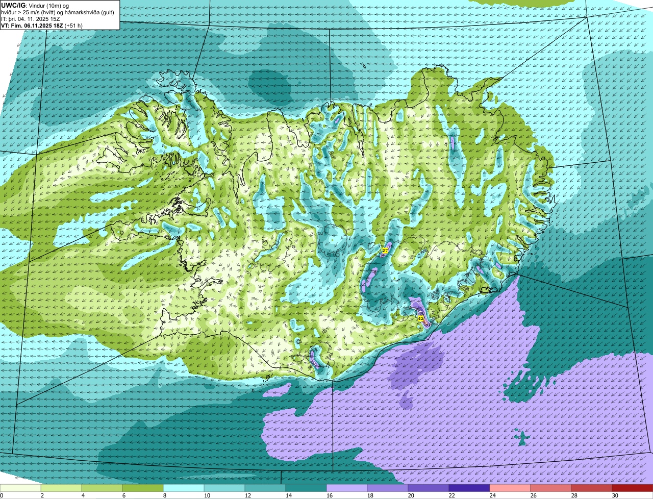This screenshot has height=499, width=653.
Task: Click the legend scale label '20'
Action: [x=411, y=495]
